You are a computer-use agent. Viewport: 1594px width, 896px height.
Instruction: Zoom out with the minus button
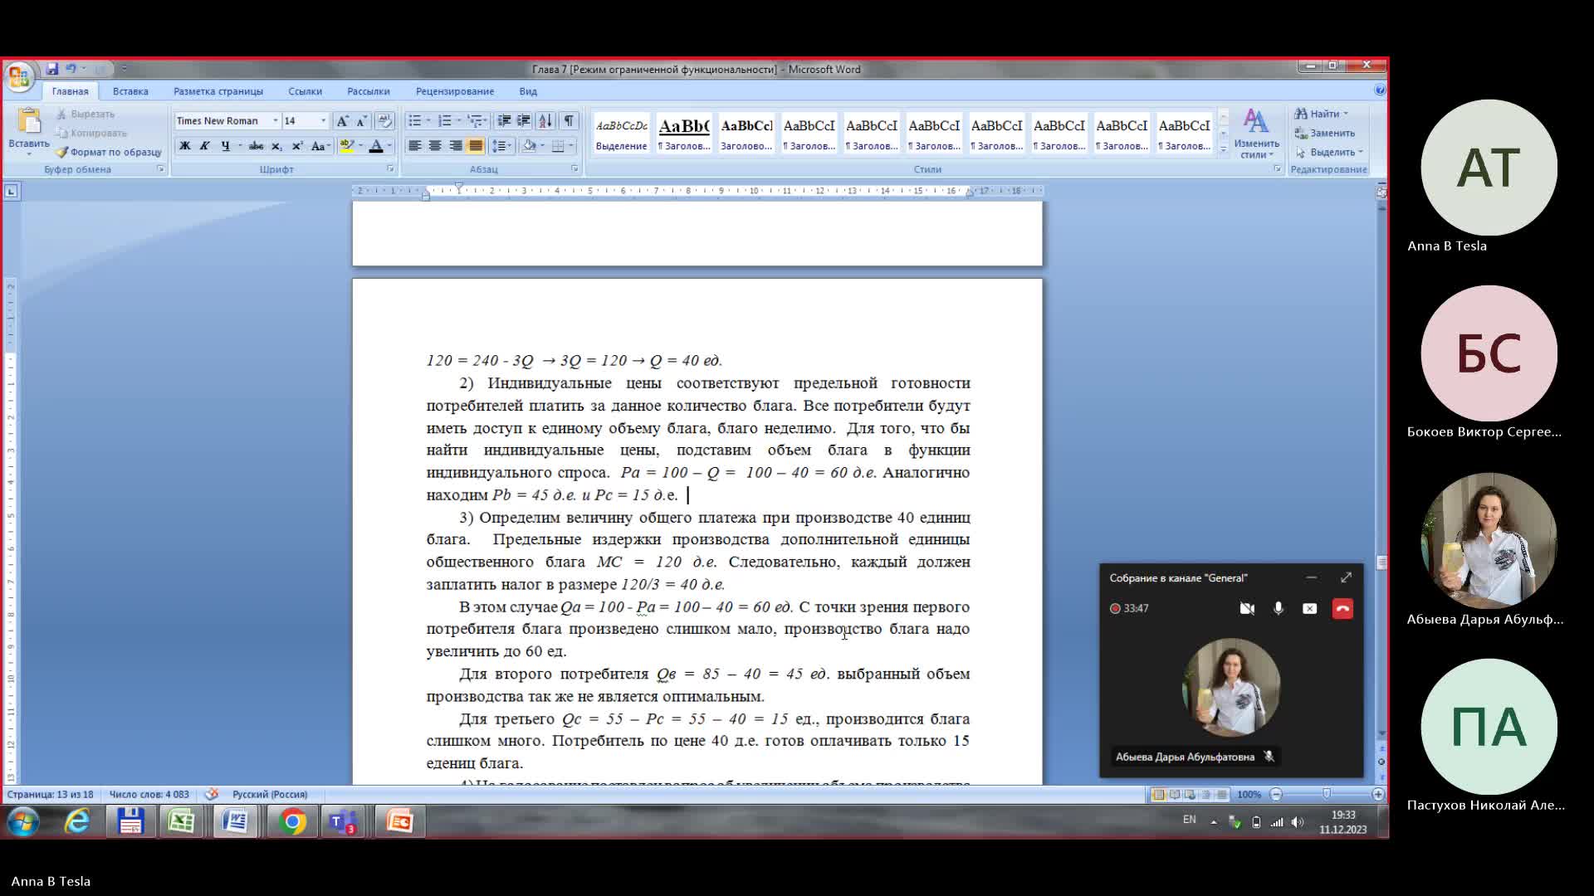(1276, 795)
